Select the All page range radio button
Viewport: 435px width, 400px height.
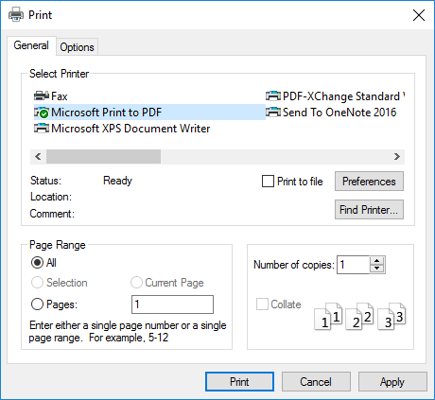pos(37,263)
